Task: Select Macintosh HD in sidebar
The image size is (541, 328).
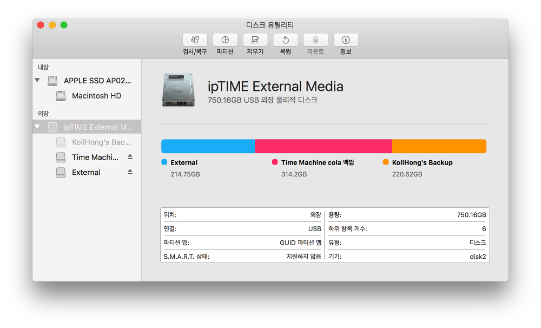Action: [96, 96]
